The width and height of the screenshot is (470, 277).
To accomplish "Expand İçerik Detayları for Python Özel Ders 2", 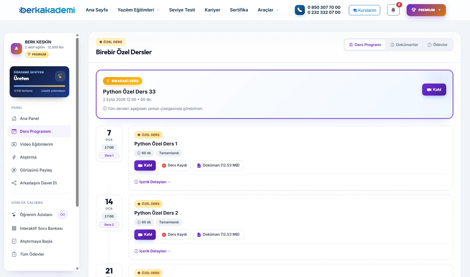I will [x=152, y=251].
